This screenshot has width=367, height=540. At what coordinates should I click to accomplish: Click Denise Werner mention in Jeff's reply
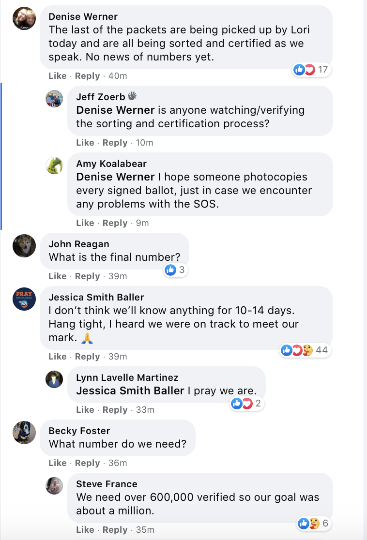click(115, 110)
